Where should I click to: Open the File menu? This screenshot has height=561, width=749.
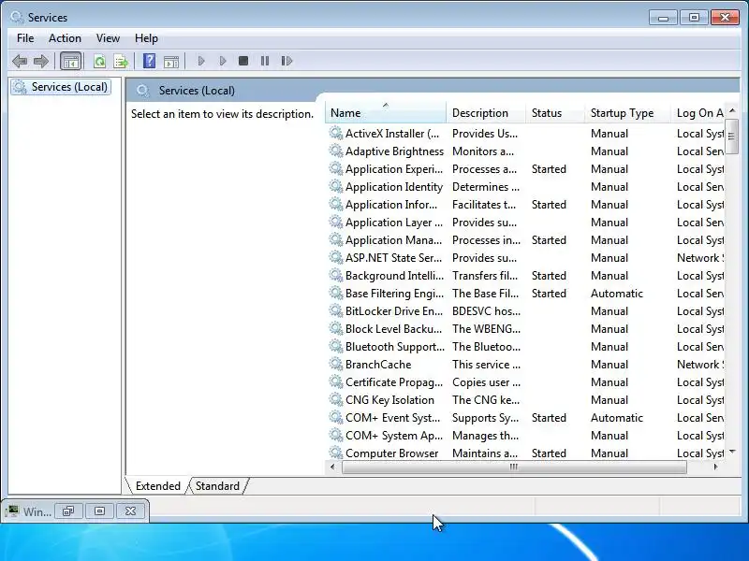point(25,38)
